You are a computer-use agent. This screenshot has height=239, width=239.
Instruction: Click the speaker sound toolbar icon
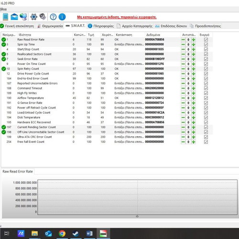(x=43, y=17)
